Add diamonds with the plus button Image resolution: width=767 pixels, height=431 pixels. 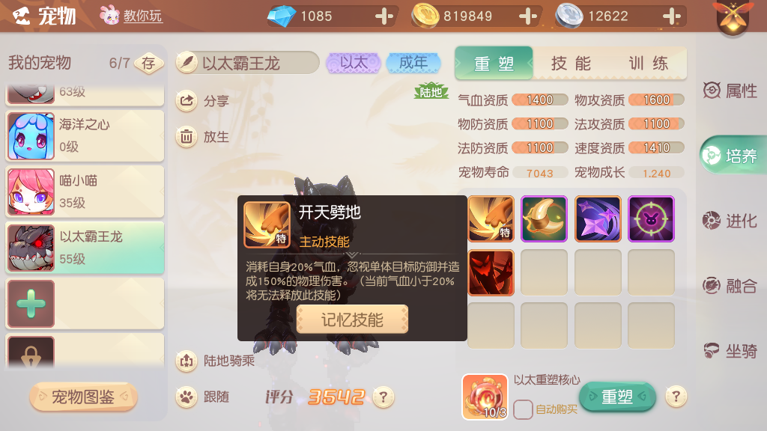pos(384,16)
